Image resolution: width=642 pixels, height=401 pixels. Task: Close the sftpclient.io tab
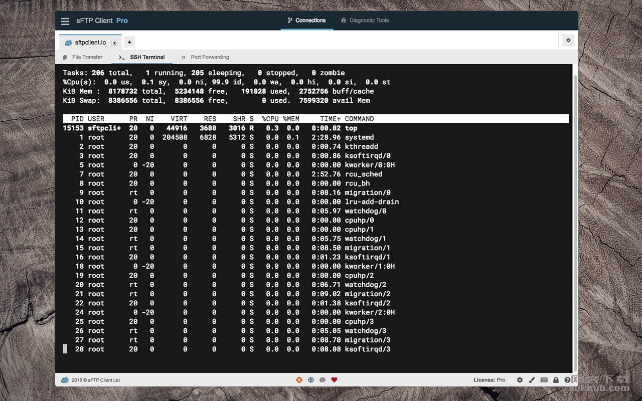[114, 43]
